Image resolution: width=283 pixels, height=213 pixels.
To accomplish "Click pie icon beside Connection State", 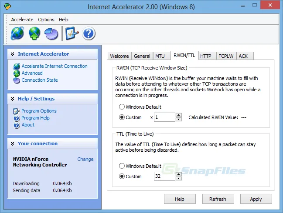I will click(x=17, y=80).
